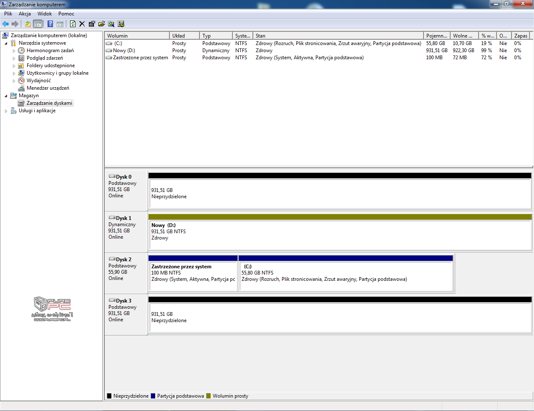Expand the Harmonogram zadań node
Image resolution: width=534 pixels, height=411 pixels.
click(14, 51)
